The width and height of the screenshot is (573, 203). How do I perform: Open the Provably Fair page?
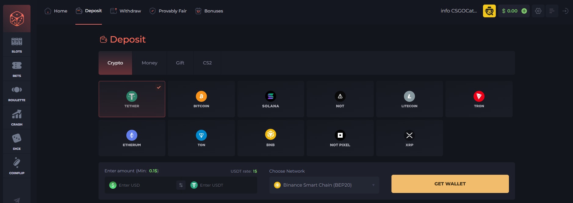tap(168, 11)
